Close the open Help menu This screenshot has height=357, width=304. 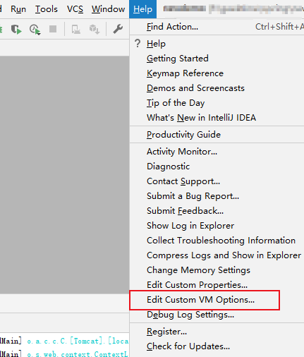[x=142, y=9]
